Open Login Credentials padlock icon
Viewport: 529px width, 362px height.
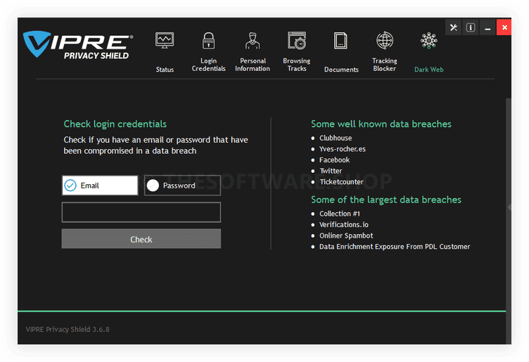click(208, 41)
